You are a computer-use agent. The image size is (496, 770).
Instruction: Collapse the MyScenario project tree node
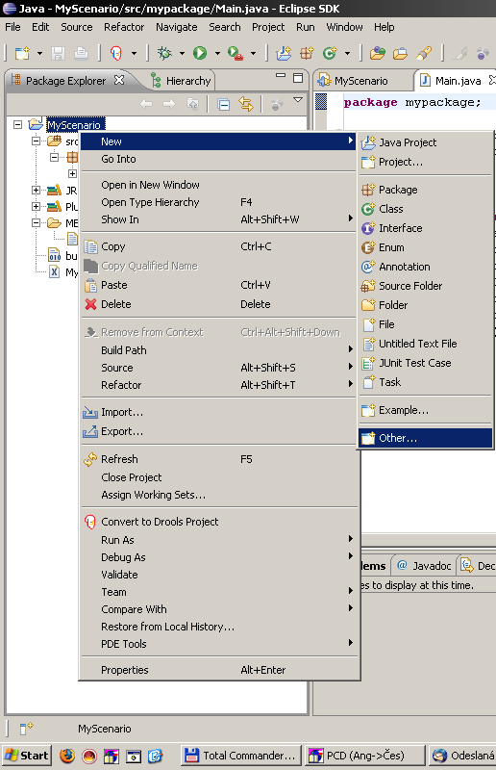pos(17,125)
